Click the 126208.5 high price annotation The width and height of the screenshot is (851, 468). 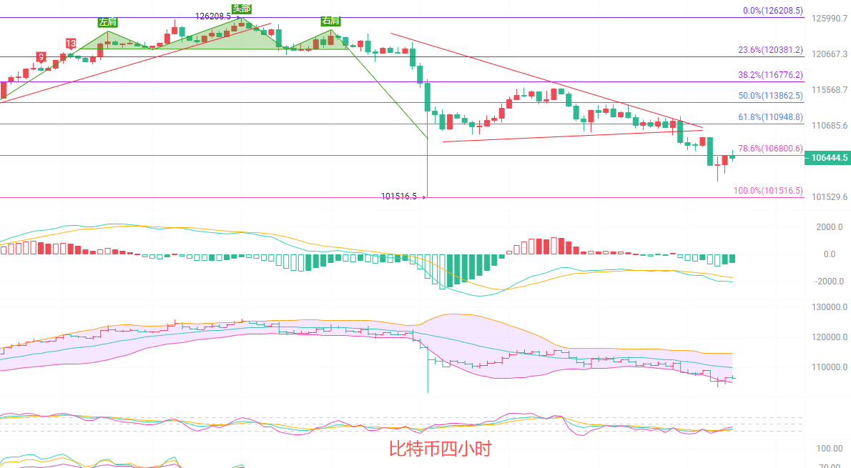[213, 16]
